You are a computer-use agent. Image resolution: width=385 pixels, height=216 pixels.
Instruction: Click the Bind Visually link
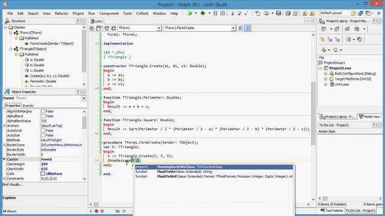pos(13,185)
